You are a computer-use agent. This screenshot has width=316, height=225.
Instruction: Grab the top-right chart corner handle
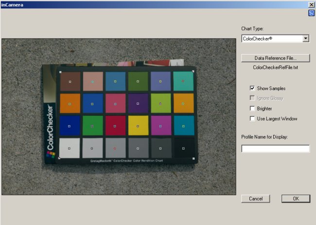[193, 71]
